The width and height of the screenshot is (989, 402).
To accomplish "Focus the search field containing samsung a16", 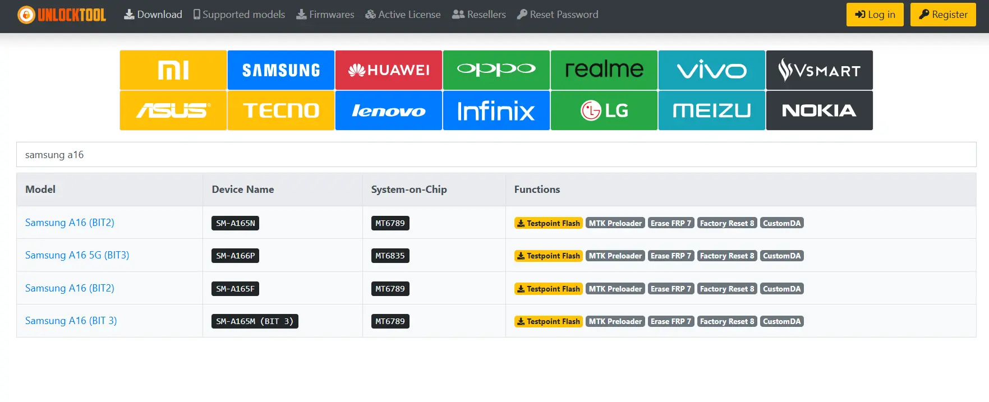I will (x=496, y=155).
